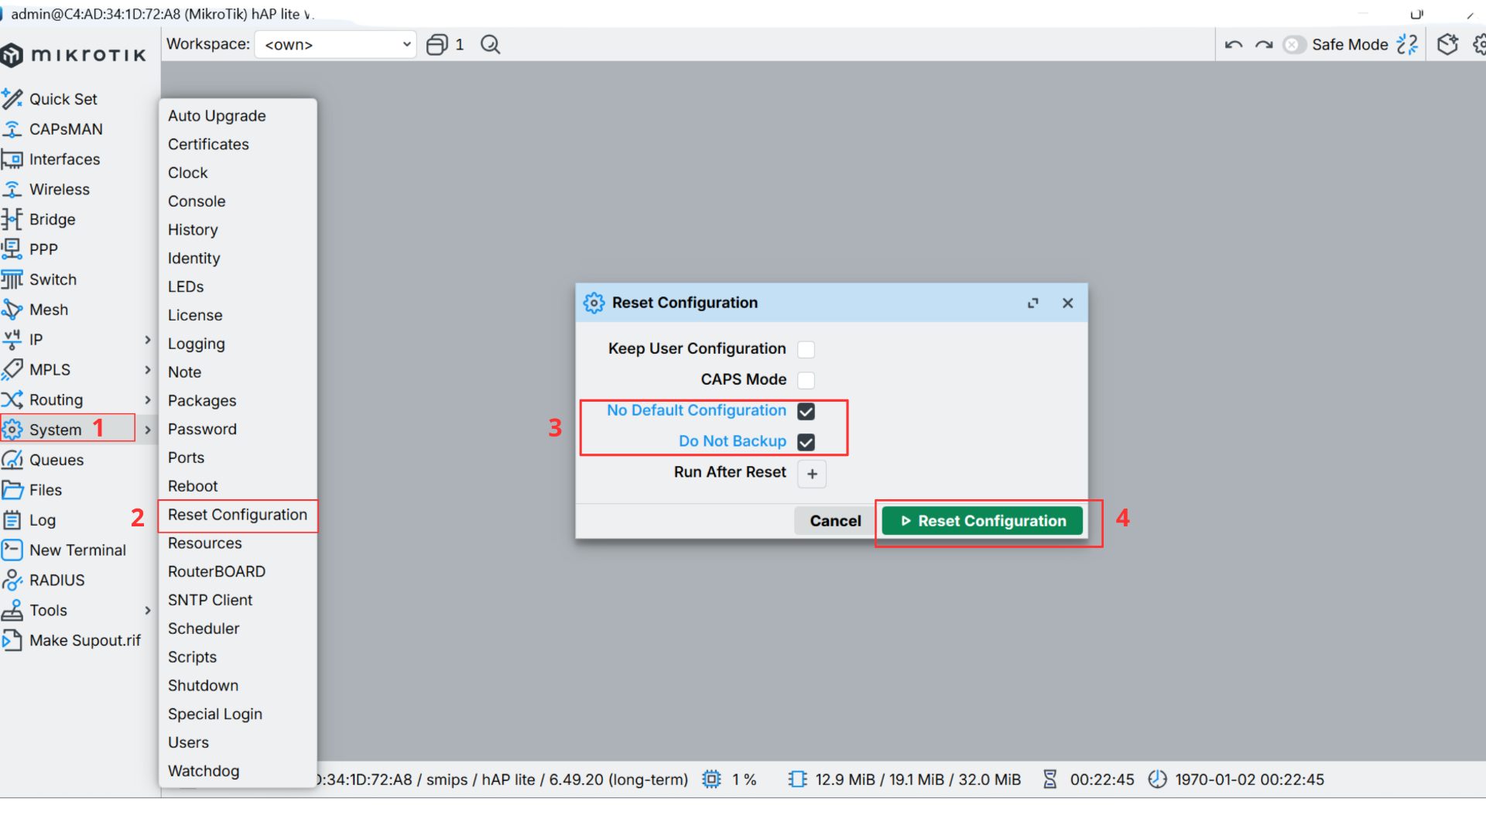Click the MikroTik logo
Viewport: 1486px width, 836px height.
[74, 55]
